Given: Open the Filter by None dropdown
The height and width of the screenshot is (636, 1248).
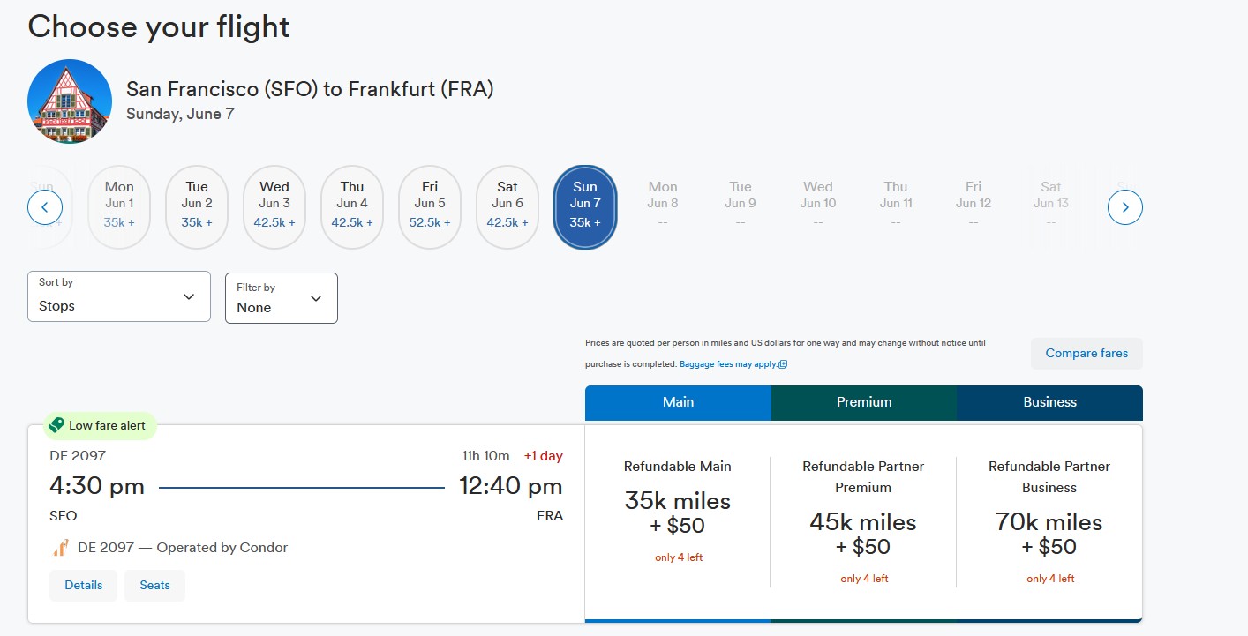Looking at the screenshot, I should [281, 298].
